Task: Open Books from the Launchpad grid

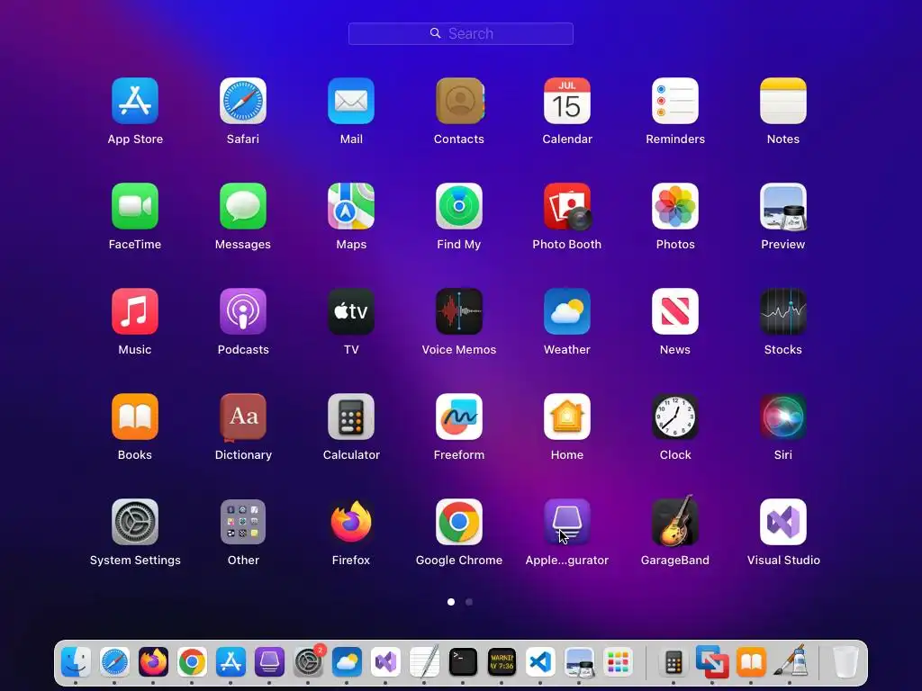Action: point(135,417)
